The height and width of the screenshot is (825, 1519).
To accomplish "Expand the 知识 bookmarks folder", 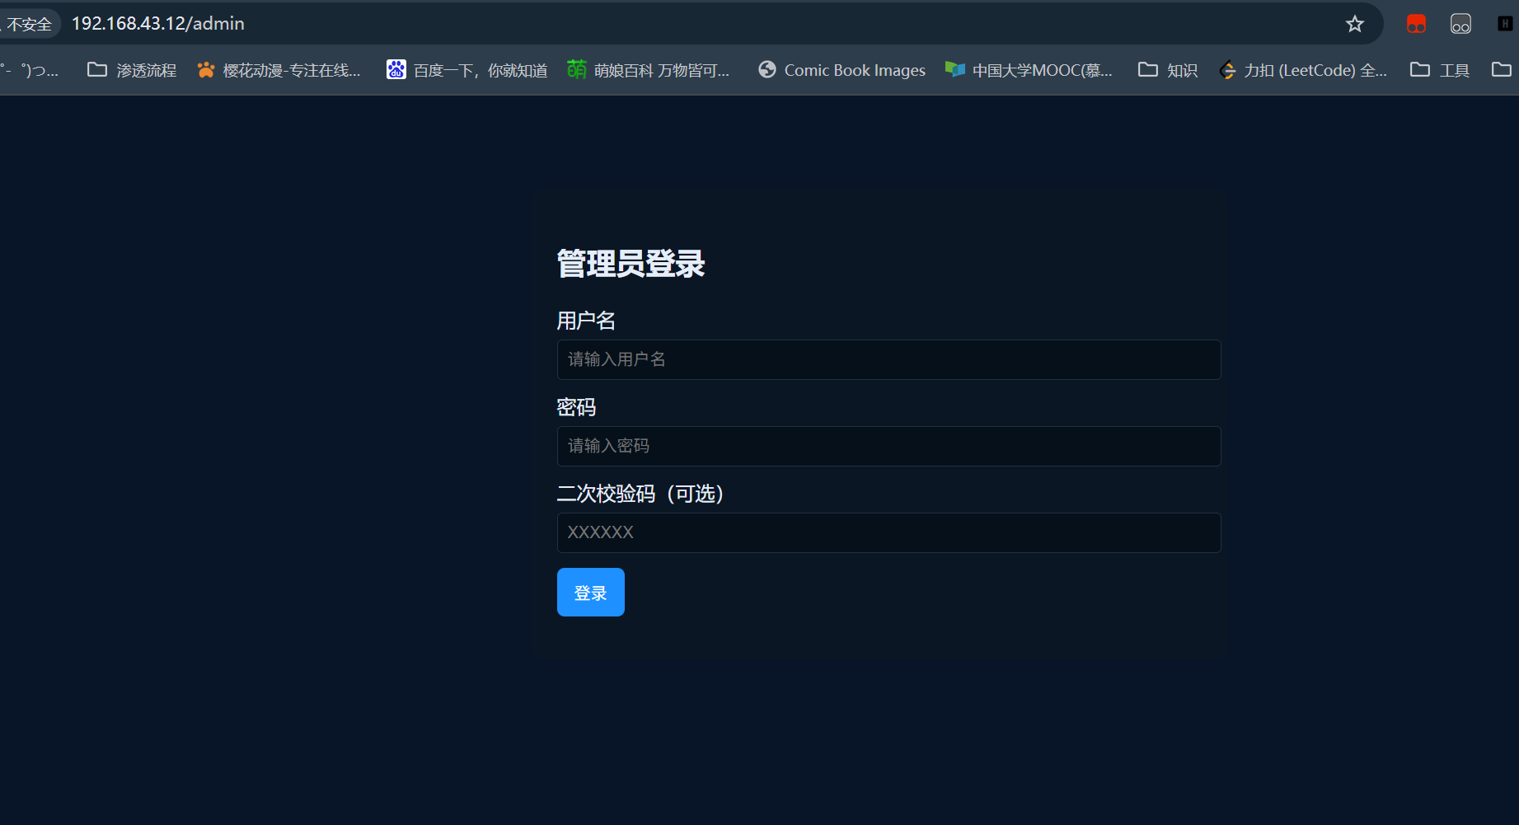I will (x=1168, y=70).
